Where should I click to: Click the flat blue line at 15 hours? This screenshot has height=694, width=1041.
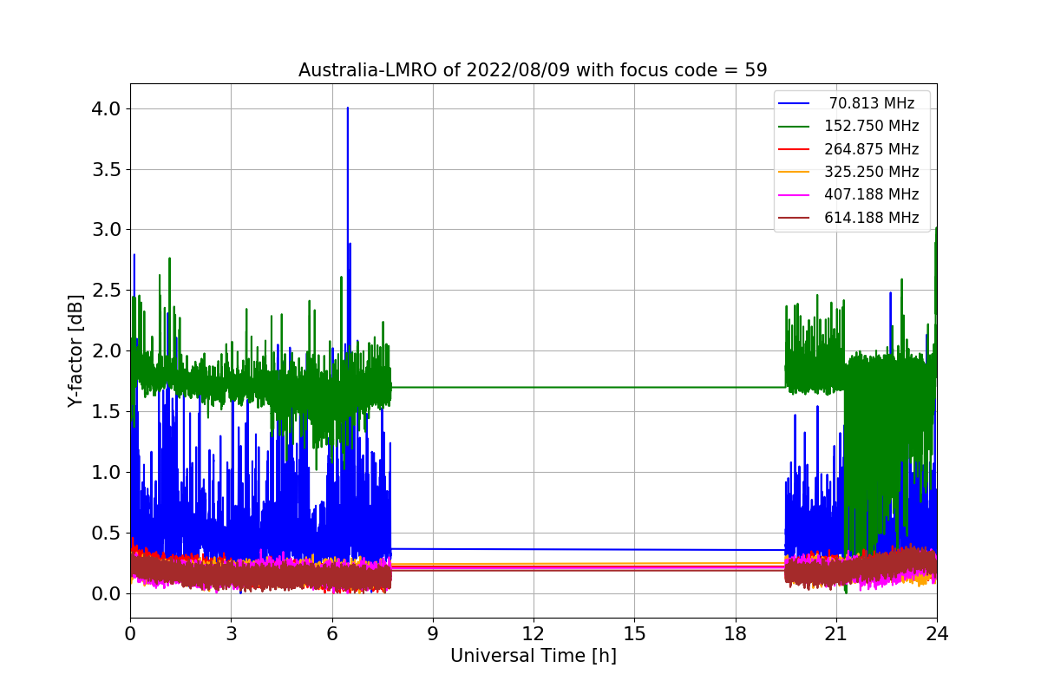(x=634, y=549)
